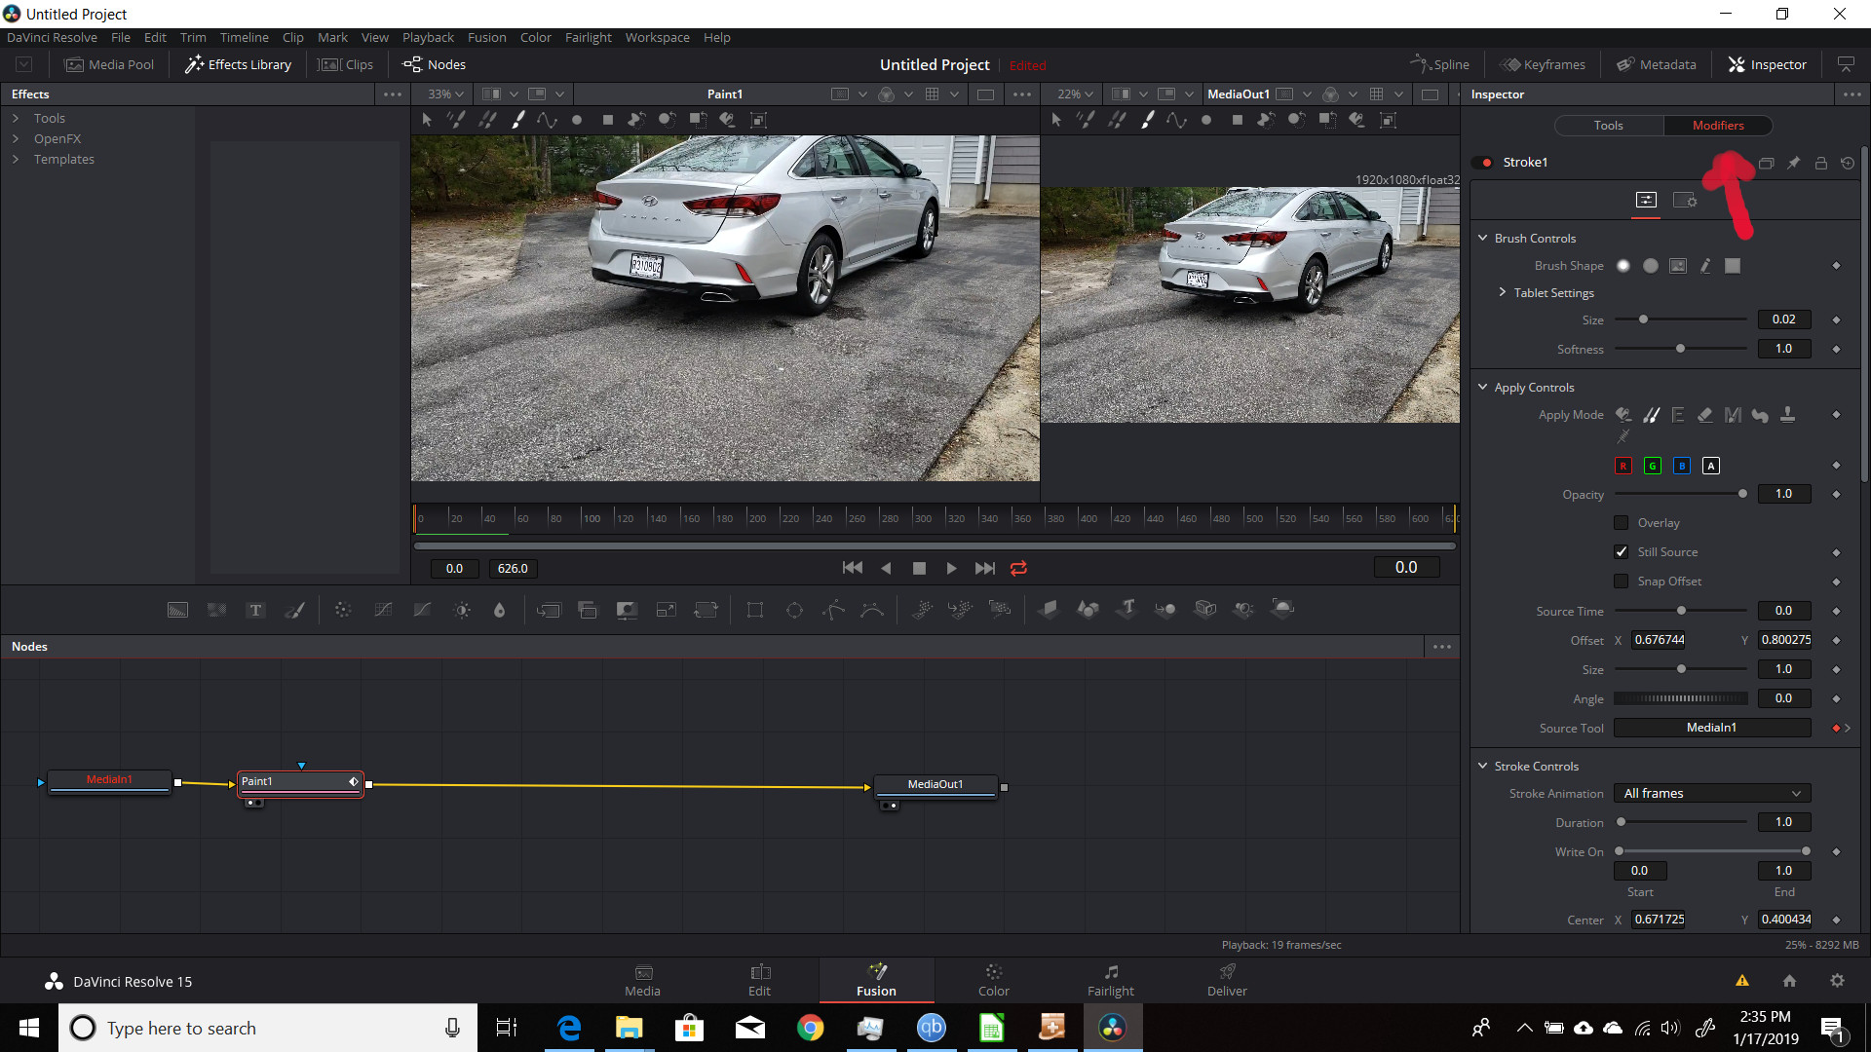Viewport: 1871px width, 1052px height.
Task: Choose the Smear apply mode icon
Action: tap(1760, 415)
